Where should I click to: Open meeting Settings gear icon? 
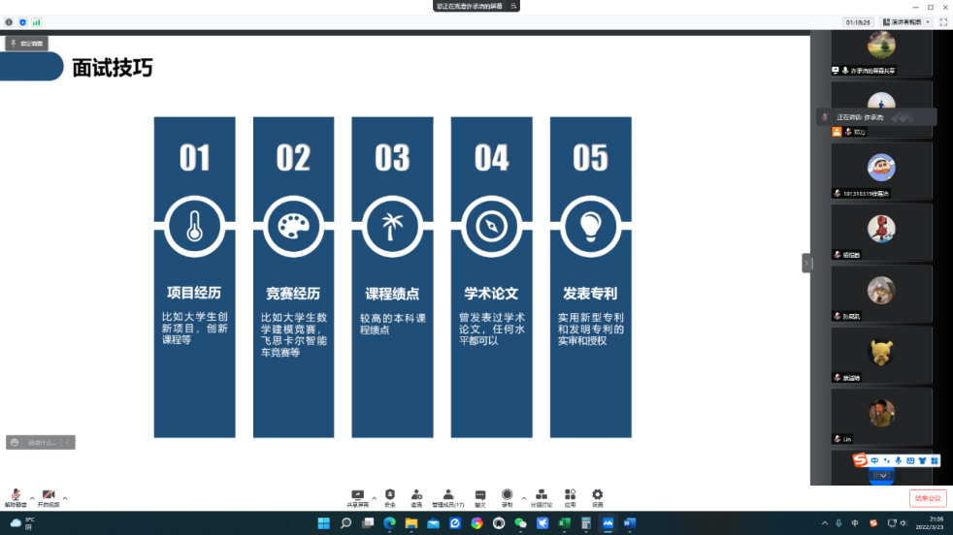597,495
